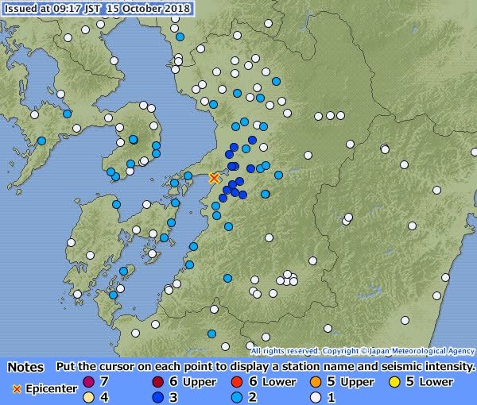
Task: Select the cream intensity 4 legend circle
Action: [89, 396]
